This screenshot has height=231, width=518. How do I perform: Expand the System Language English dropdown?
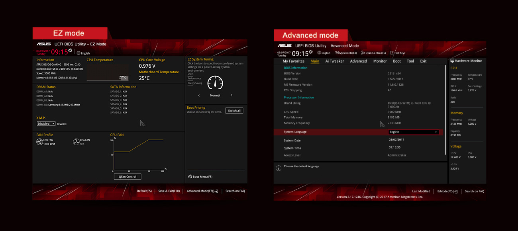click(x=413, y=132)
